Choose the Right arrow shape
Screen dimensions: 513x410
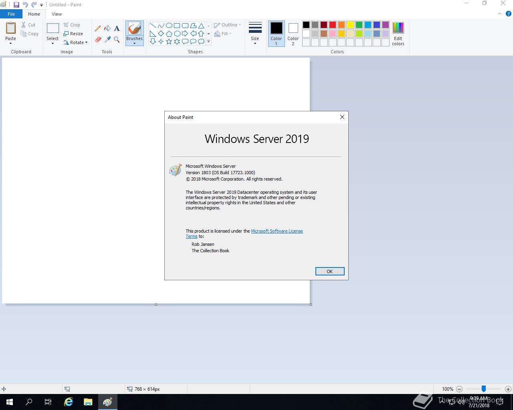coord(185,34)
